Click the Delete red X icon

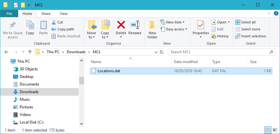click(121, 25)
